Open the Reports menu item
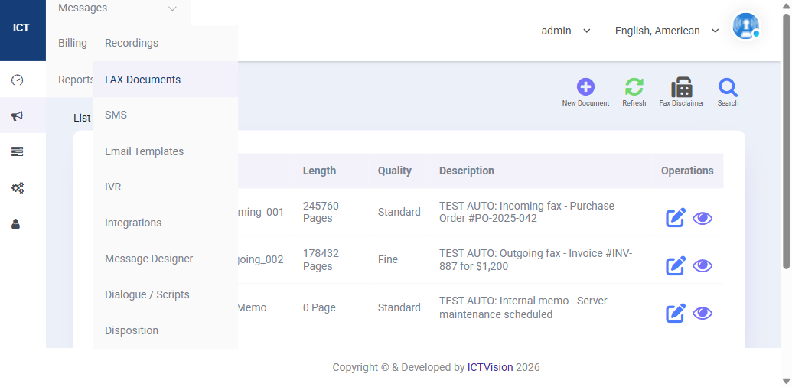The width and height of the screenshot is (792, 387). [76, 80]
